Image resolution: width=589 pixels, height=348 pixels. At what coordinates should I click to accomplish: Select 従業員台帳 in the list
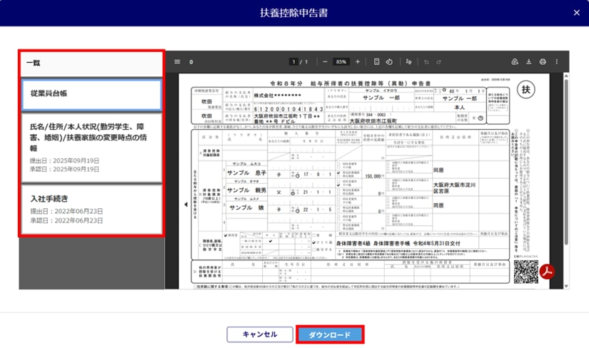[91, 94]
